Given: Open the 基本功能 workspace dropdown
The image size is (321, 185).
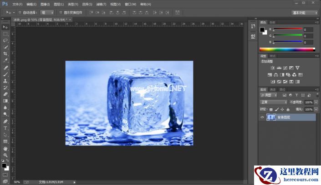Looking at the screenshot, I should [x=305, y=13].
